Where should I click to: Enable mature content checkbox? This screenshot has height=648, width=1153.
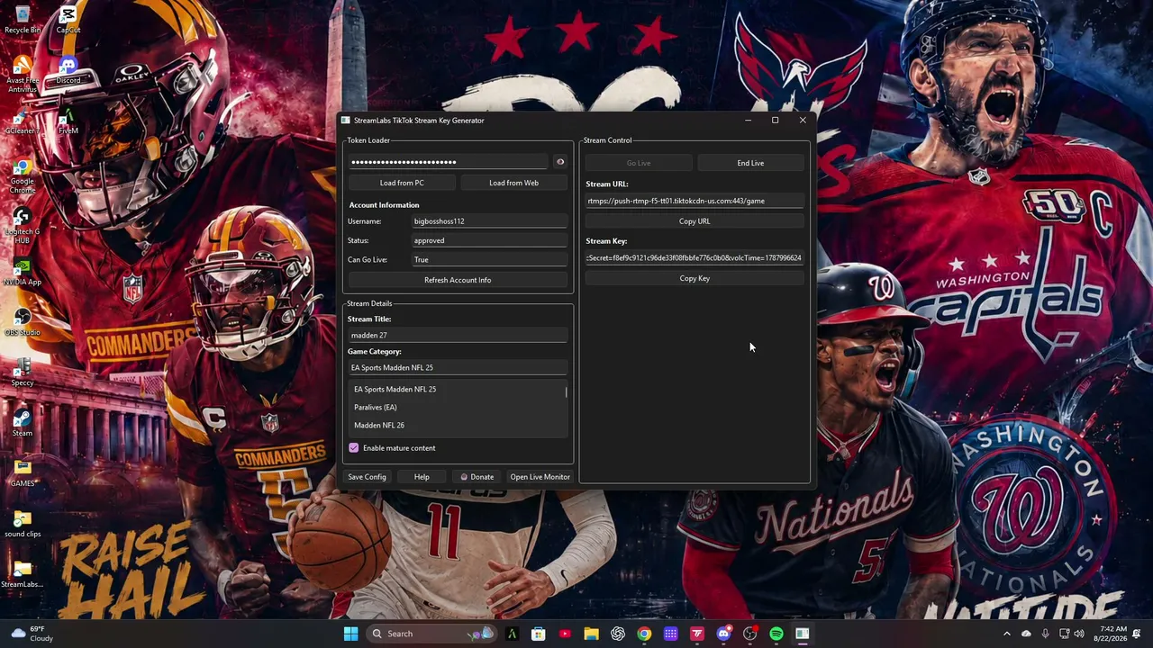354,448
